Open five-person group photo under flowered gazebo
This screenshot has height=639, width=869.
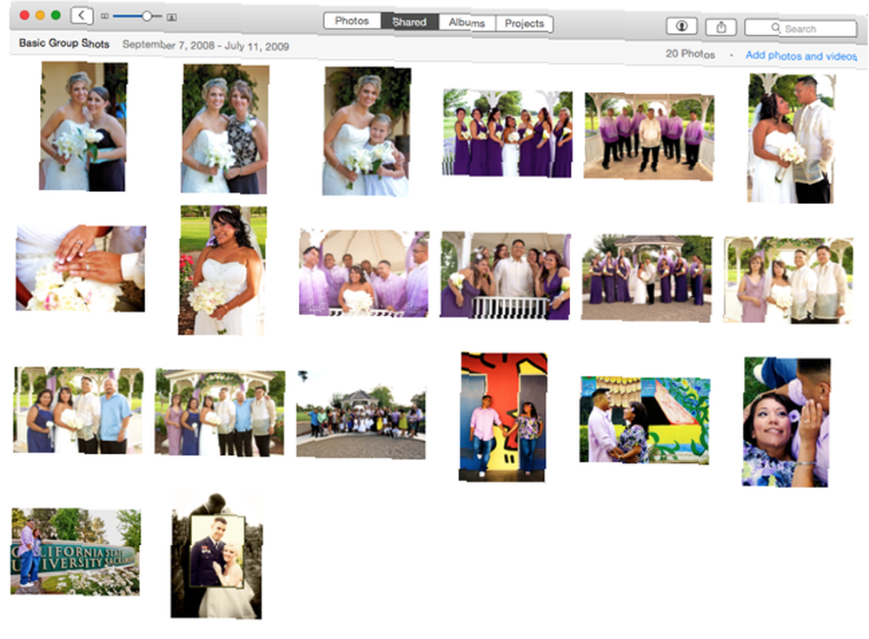(x=220, y=412)
